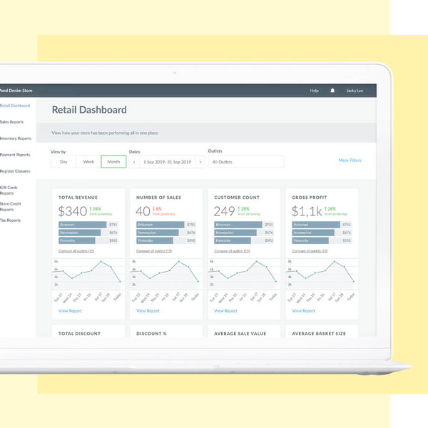Image resolution: width=428 pixels, height=428 pixels.
Task: Open Inventory Reports in the sidebar
Action: pos(16,138)
